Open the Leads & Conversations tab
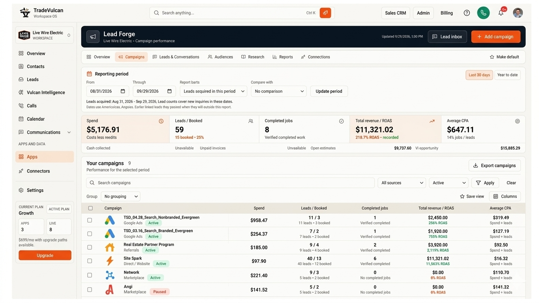This screenshot has height=303, width=539. 176,57
